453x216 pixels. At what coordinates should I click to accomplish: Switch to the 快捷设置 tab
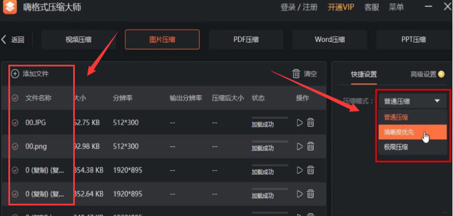tap(364, 74)
